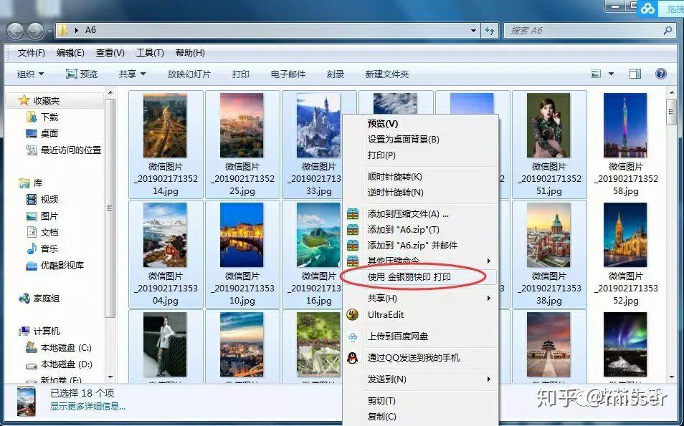Click the 新建文件夹 toolbar button
Viewport: 684px width, 426px height.
click(x=386, y=74)
